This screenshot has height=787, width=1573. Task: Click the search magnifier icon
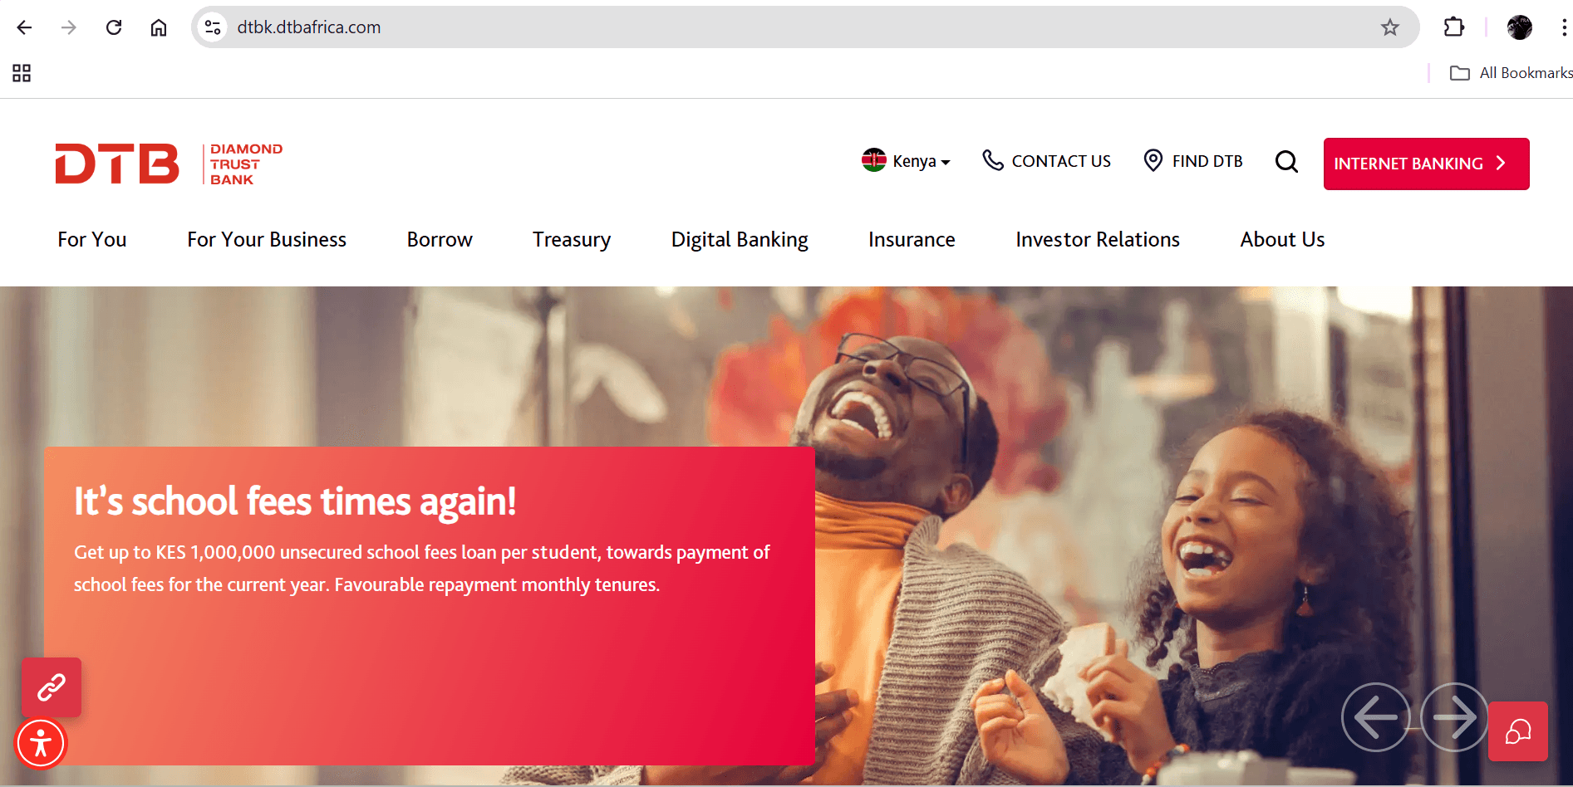pyautogui.click(x=1286, y=161)
